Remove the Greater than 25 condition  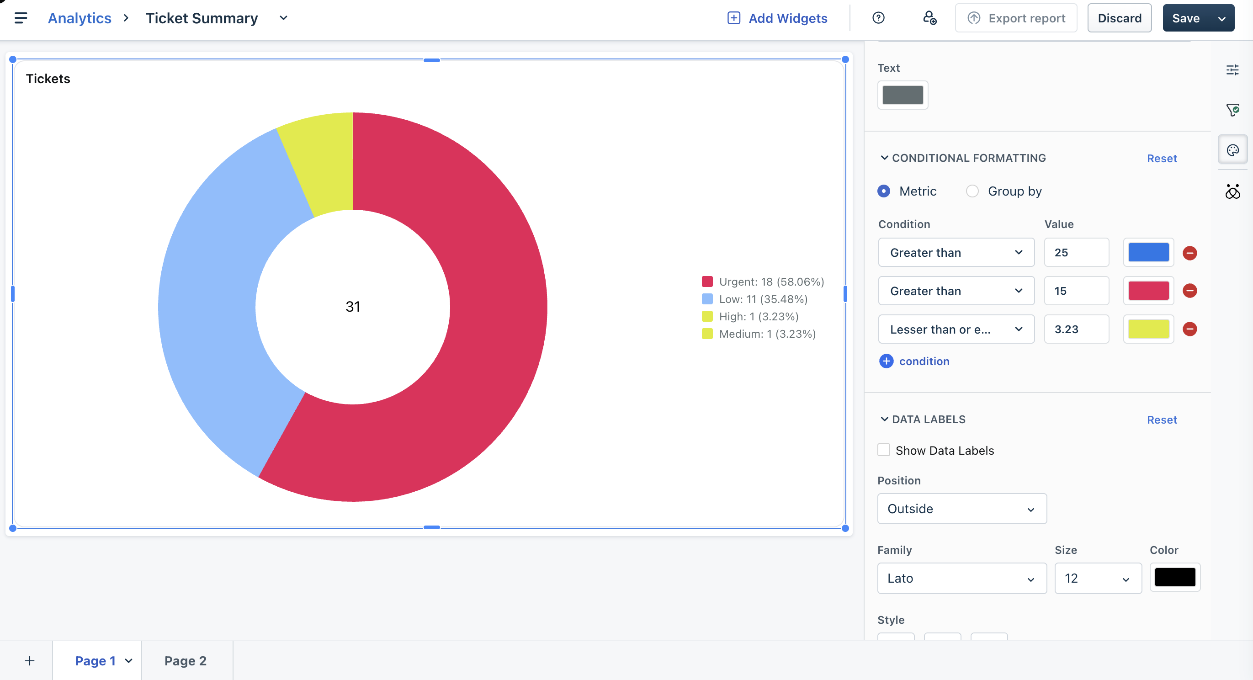coord(1189,253)
